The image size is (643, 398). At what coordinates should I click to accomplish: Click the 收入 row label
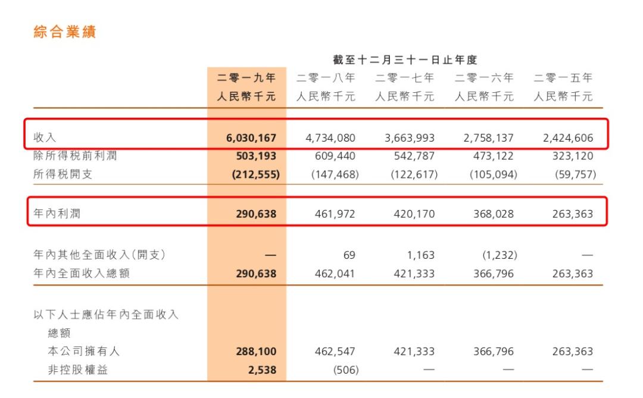tap(45, 137)
